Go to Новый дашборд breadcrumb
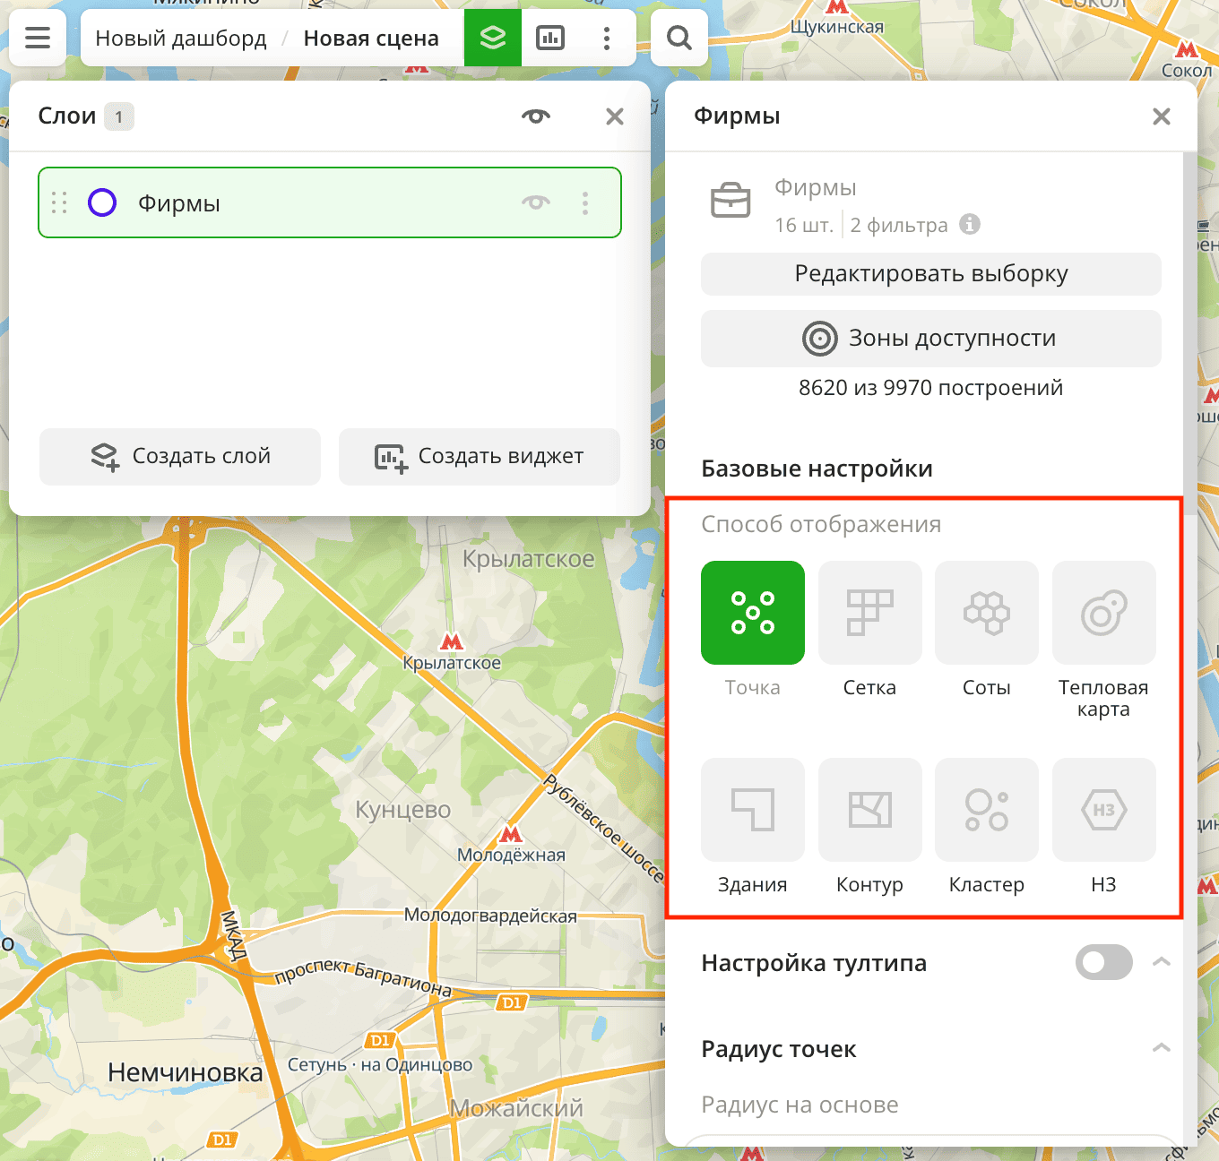The image size is (1219, 1161). click(x=181, y=39)
